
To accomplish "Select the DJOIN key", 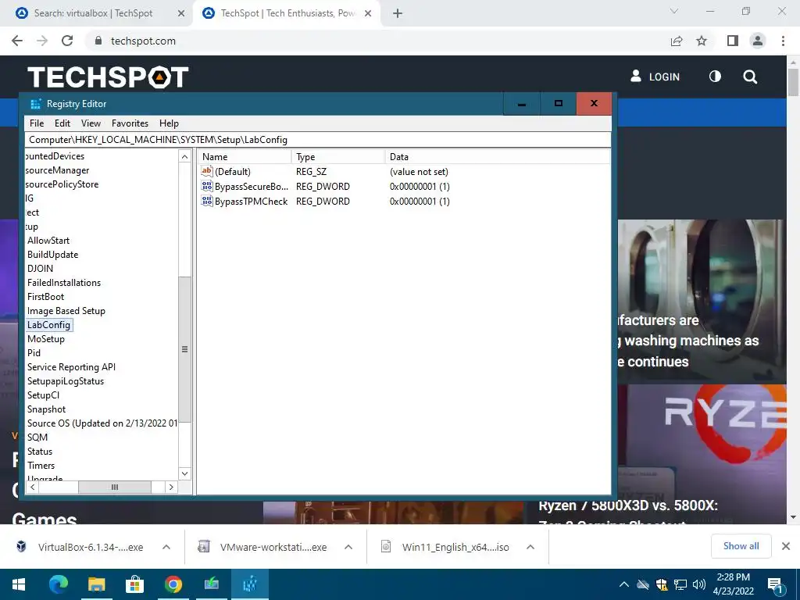I will coord(41,269).
